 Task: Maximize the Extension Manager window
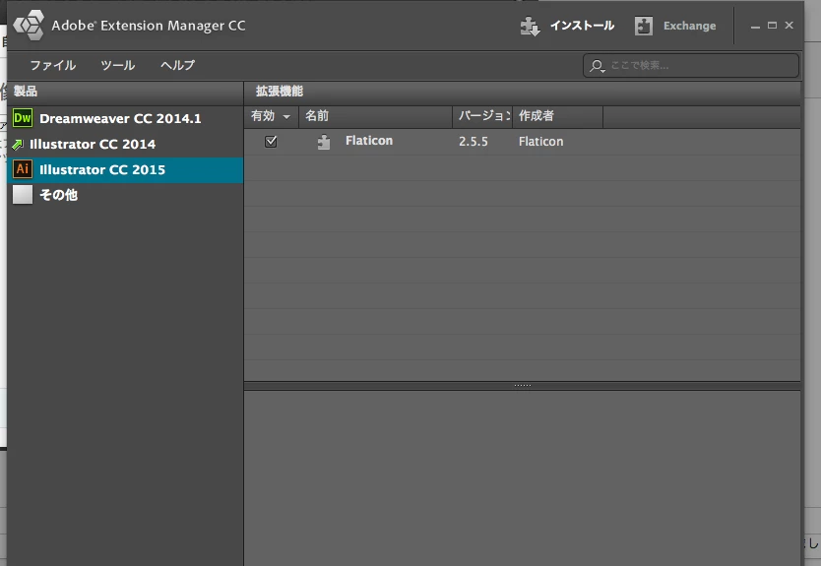tap(772, 26)
